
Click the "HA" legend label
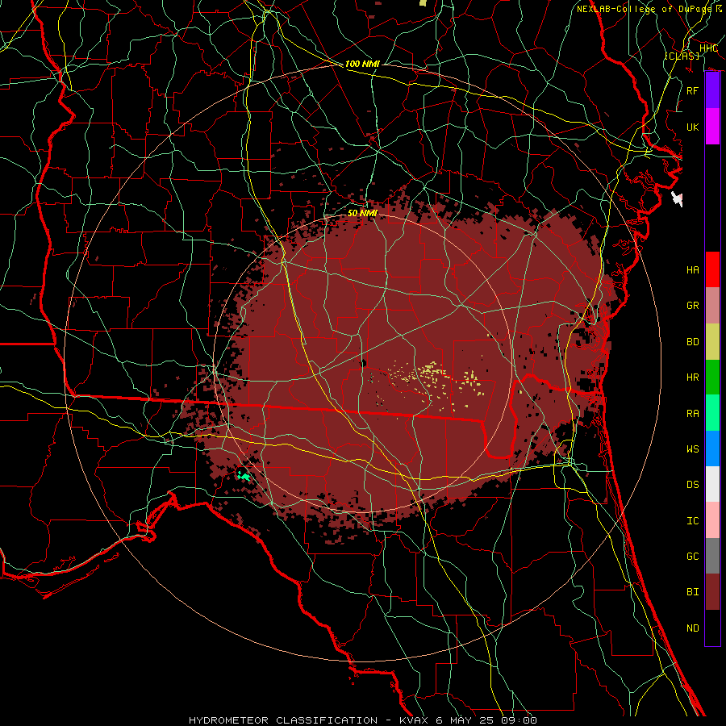692,269
